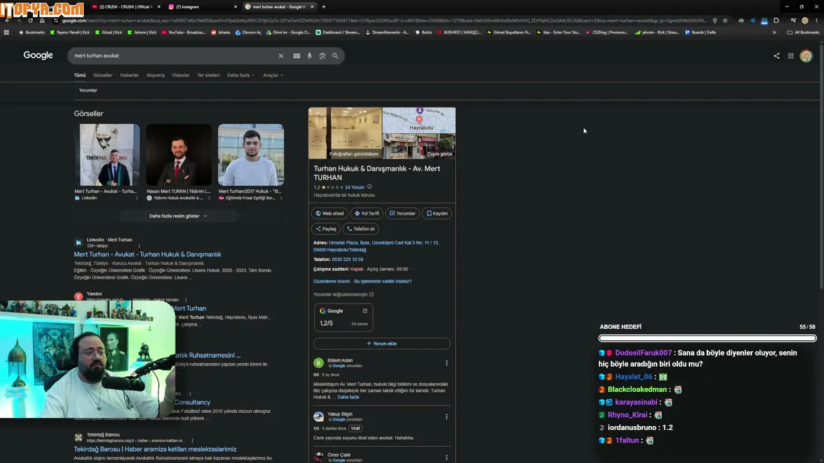Open the kebab menu on Bülent Aslan's review
Image resolution: width=824 pixels, height=463 pixels.
coord(447,363)
